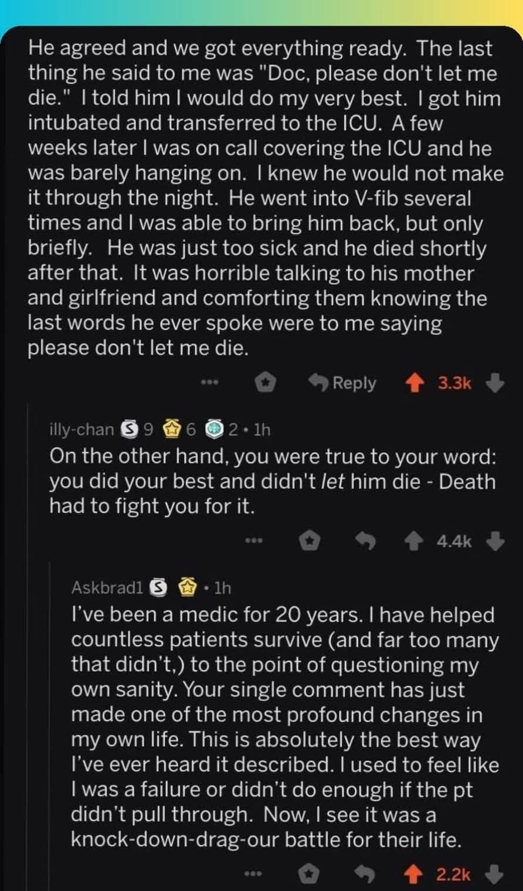Open illy-chan's user profile

(x=81, y=430)
